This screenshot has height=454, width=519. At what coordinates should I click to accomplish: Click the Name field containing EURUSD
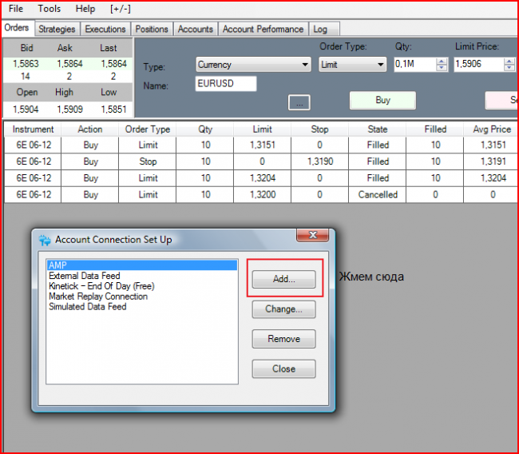click(226, 84)
